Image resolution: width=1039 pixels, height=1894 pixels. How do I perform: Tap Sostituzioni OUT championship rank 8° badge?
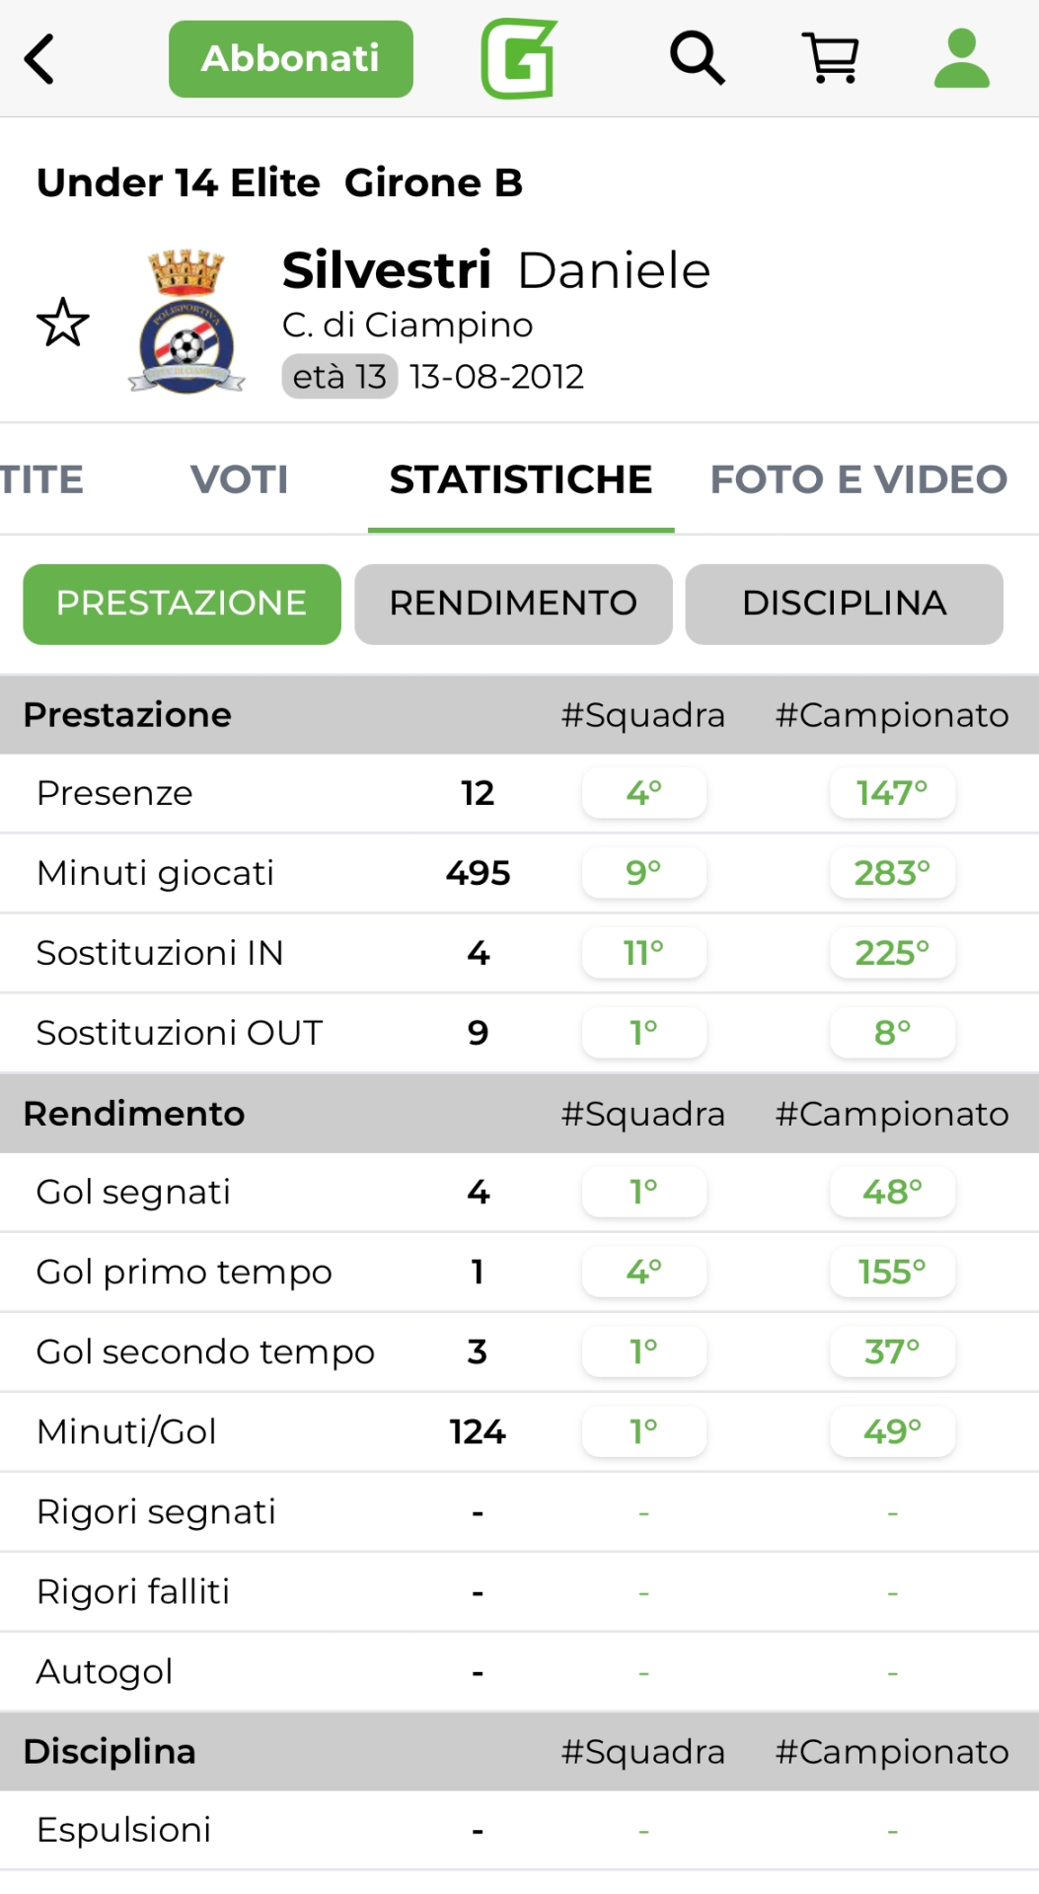coord(892,1033)
